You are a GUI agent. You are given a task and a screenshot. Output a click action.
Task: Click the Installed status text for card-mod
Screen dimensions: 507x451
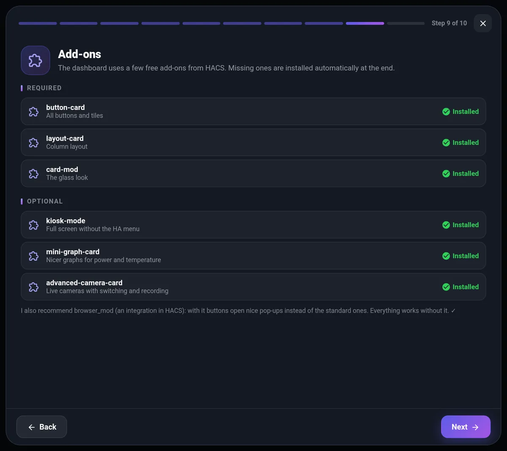pos(466,174)
